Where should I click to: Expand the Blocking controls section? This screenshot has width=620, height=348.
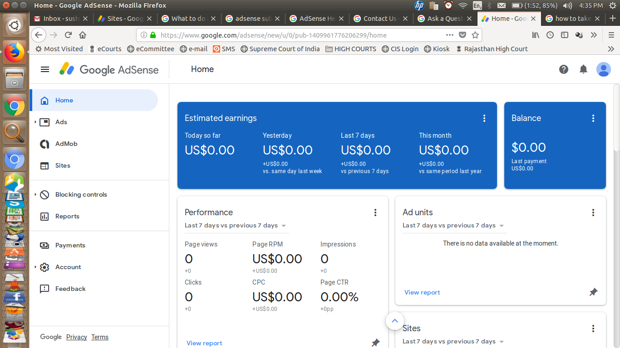35,194
